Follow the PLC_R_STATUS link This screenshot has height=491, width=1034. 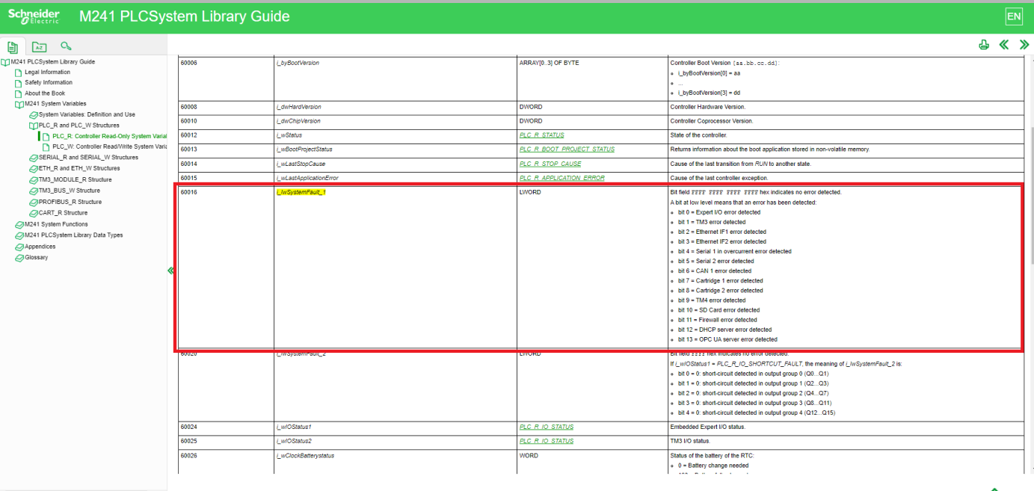[x=541, y=135]
